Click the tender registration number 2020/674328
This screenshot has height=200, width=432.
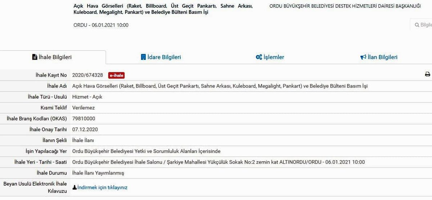tap(87, 75)
